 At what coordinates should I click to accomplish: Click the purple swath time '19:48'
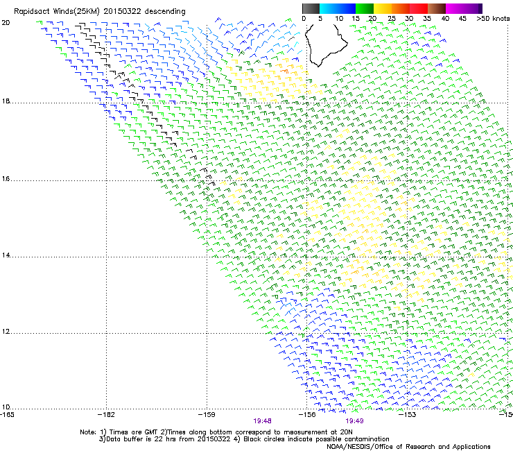[x=262, y=421]
